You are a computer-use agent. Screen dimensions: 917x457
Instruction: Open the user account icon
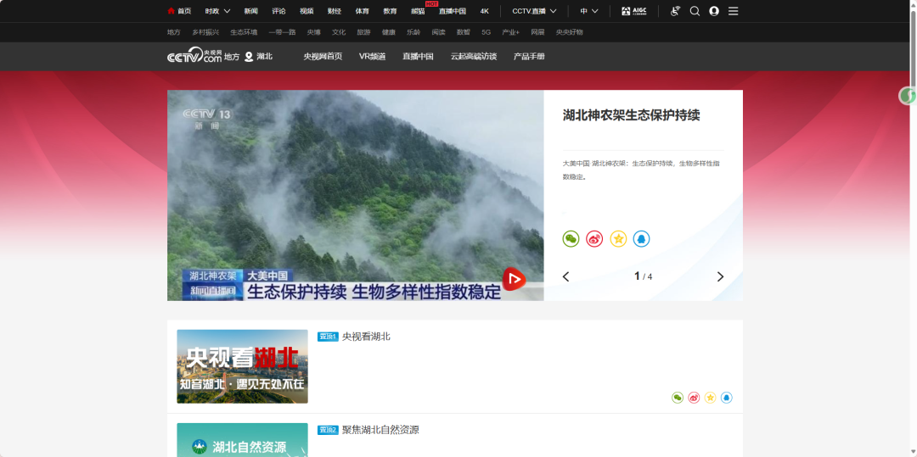714,11
